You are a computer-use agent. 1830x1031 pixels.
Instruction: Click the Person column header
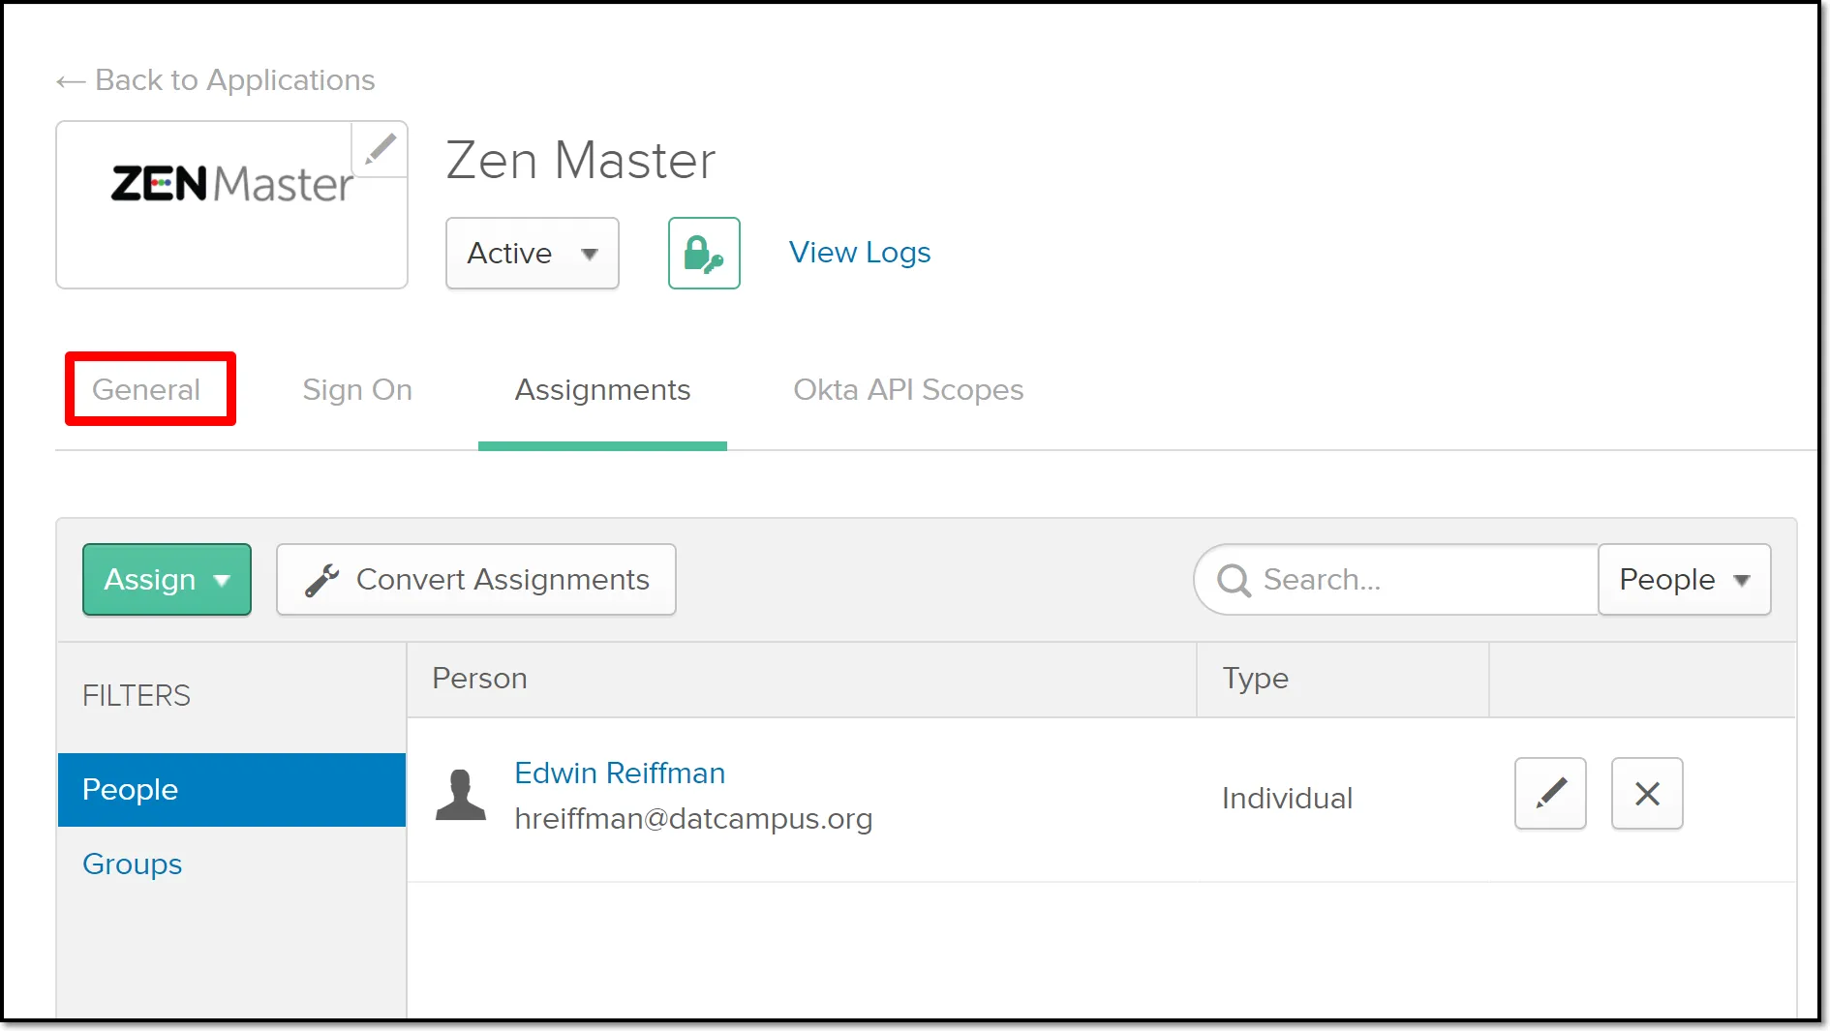[x=479, y=678]
